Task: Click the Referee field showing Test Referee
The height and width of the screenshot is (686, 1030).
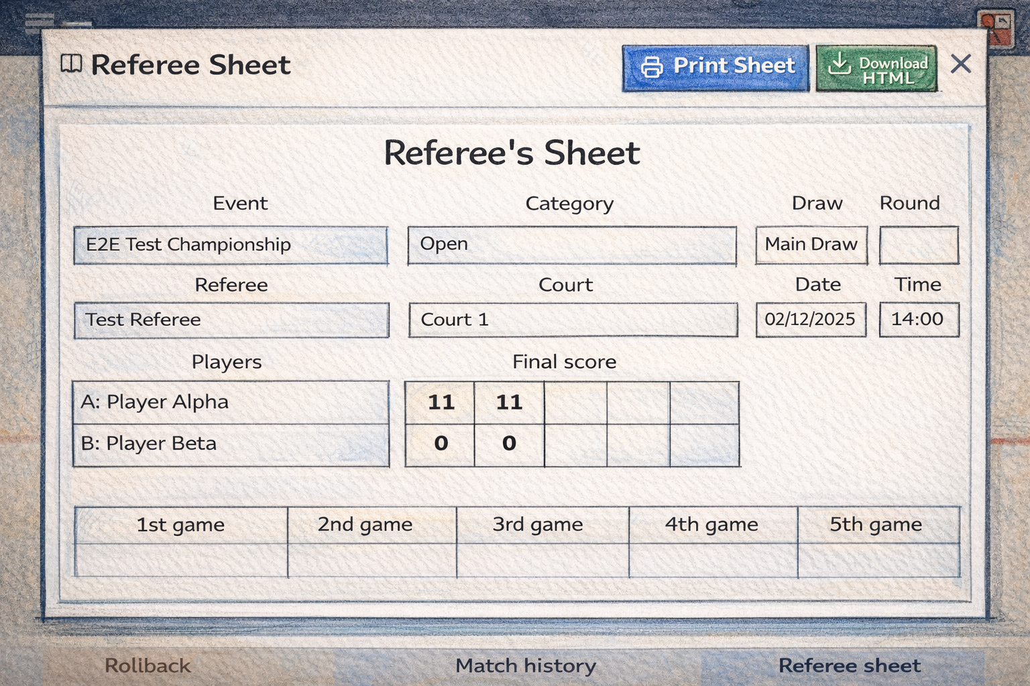Action: (x=231, y=320)
